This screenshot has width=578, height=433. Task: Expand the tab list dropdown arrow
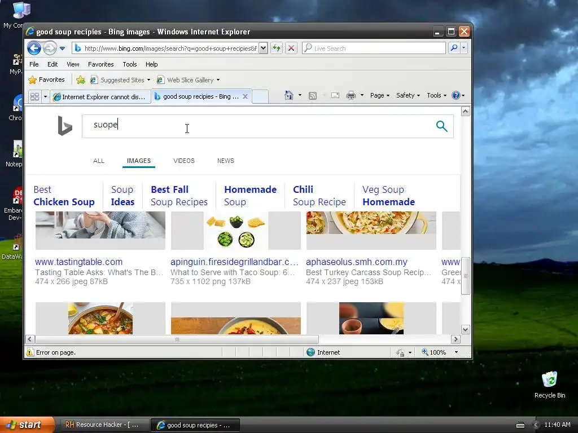pyautogui.click(x=45, y=97)
